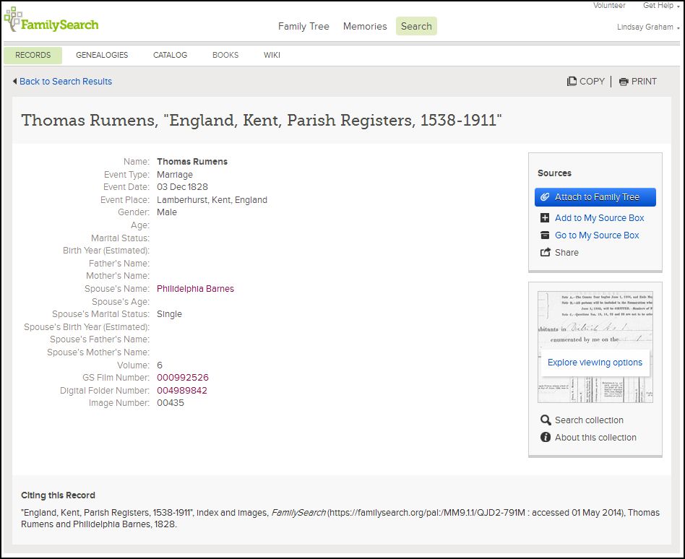
Task: Open the Memories menu
Action: click(365, 26)
